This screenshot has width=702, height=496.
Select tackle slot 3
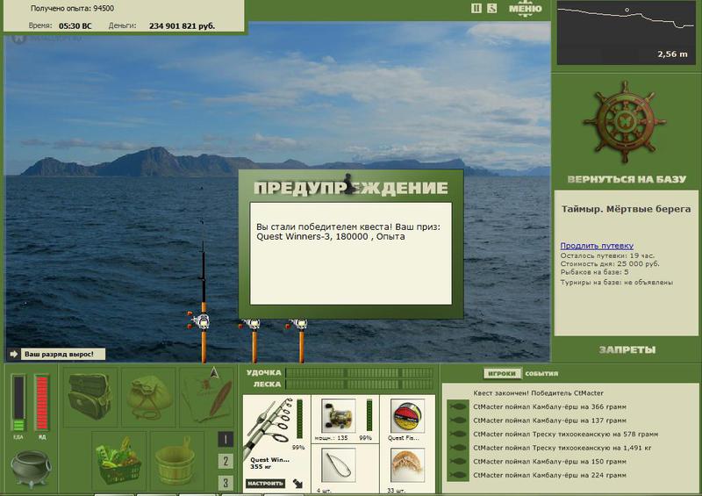click(226, 483)
